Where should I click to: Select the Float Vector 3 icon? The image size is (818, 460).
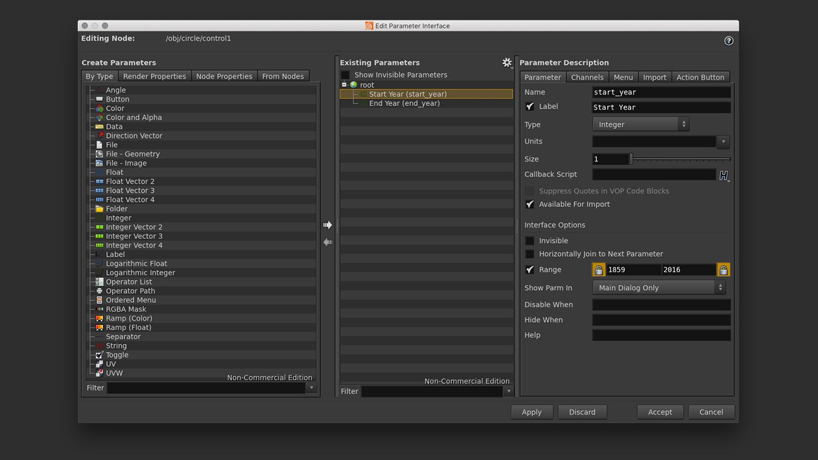[100, 190]
